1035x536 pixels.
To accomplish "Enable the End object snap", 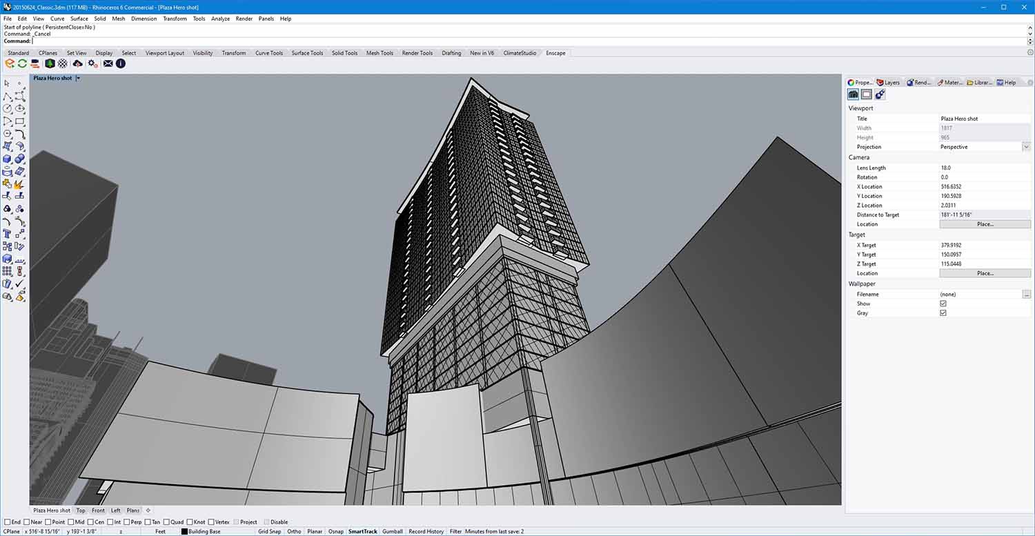I will 6,522.
